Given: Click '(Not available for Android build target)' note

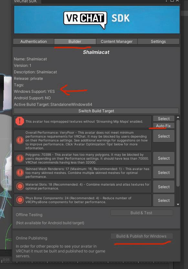Looking at the screenshot, I should (x=50, y=223).
